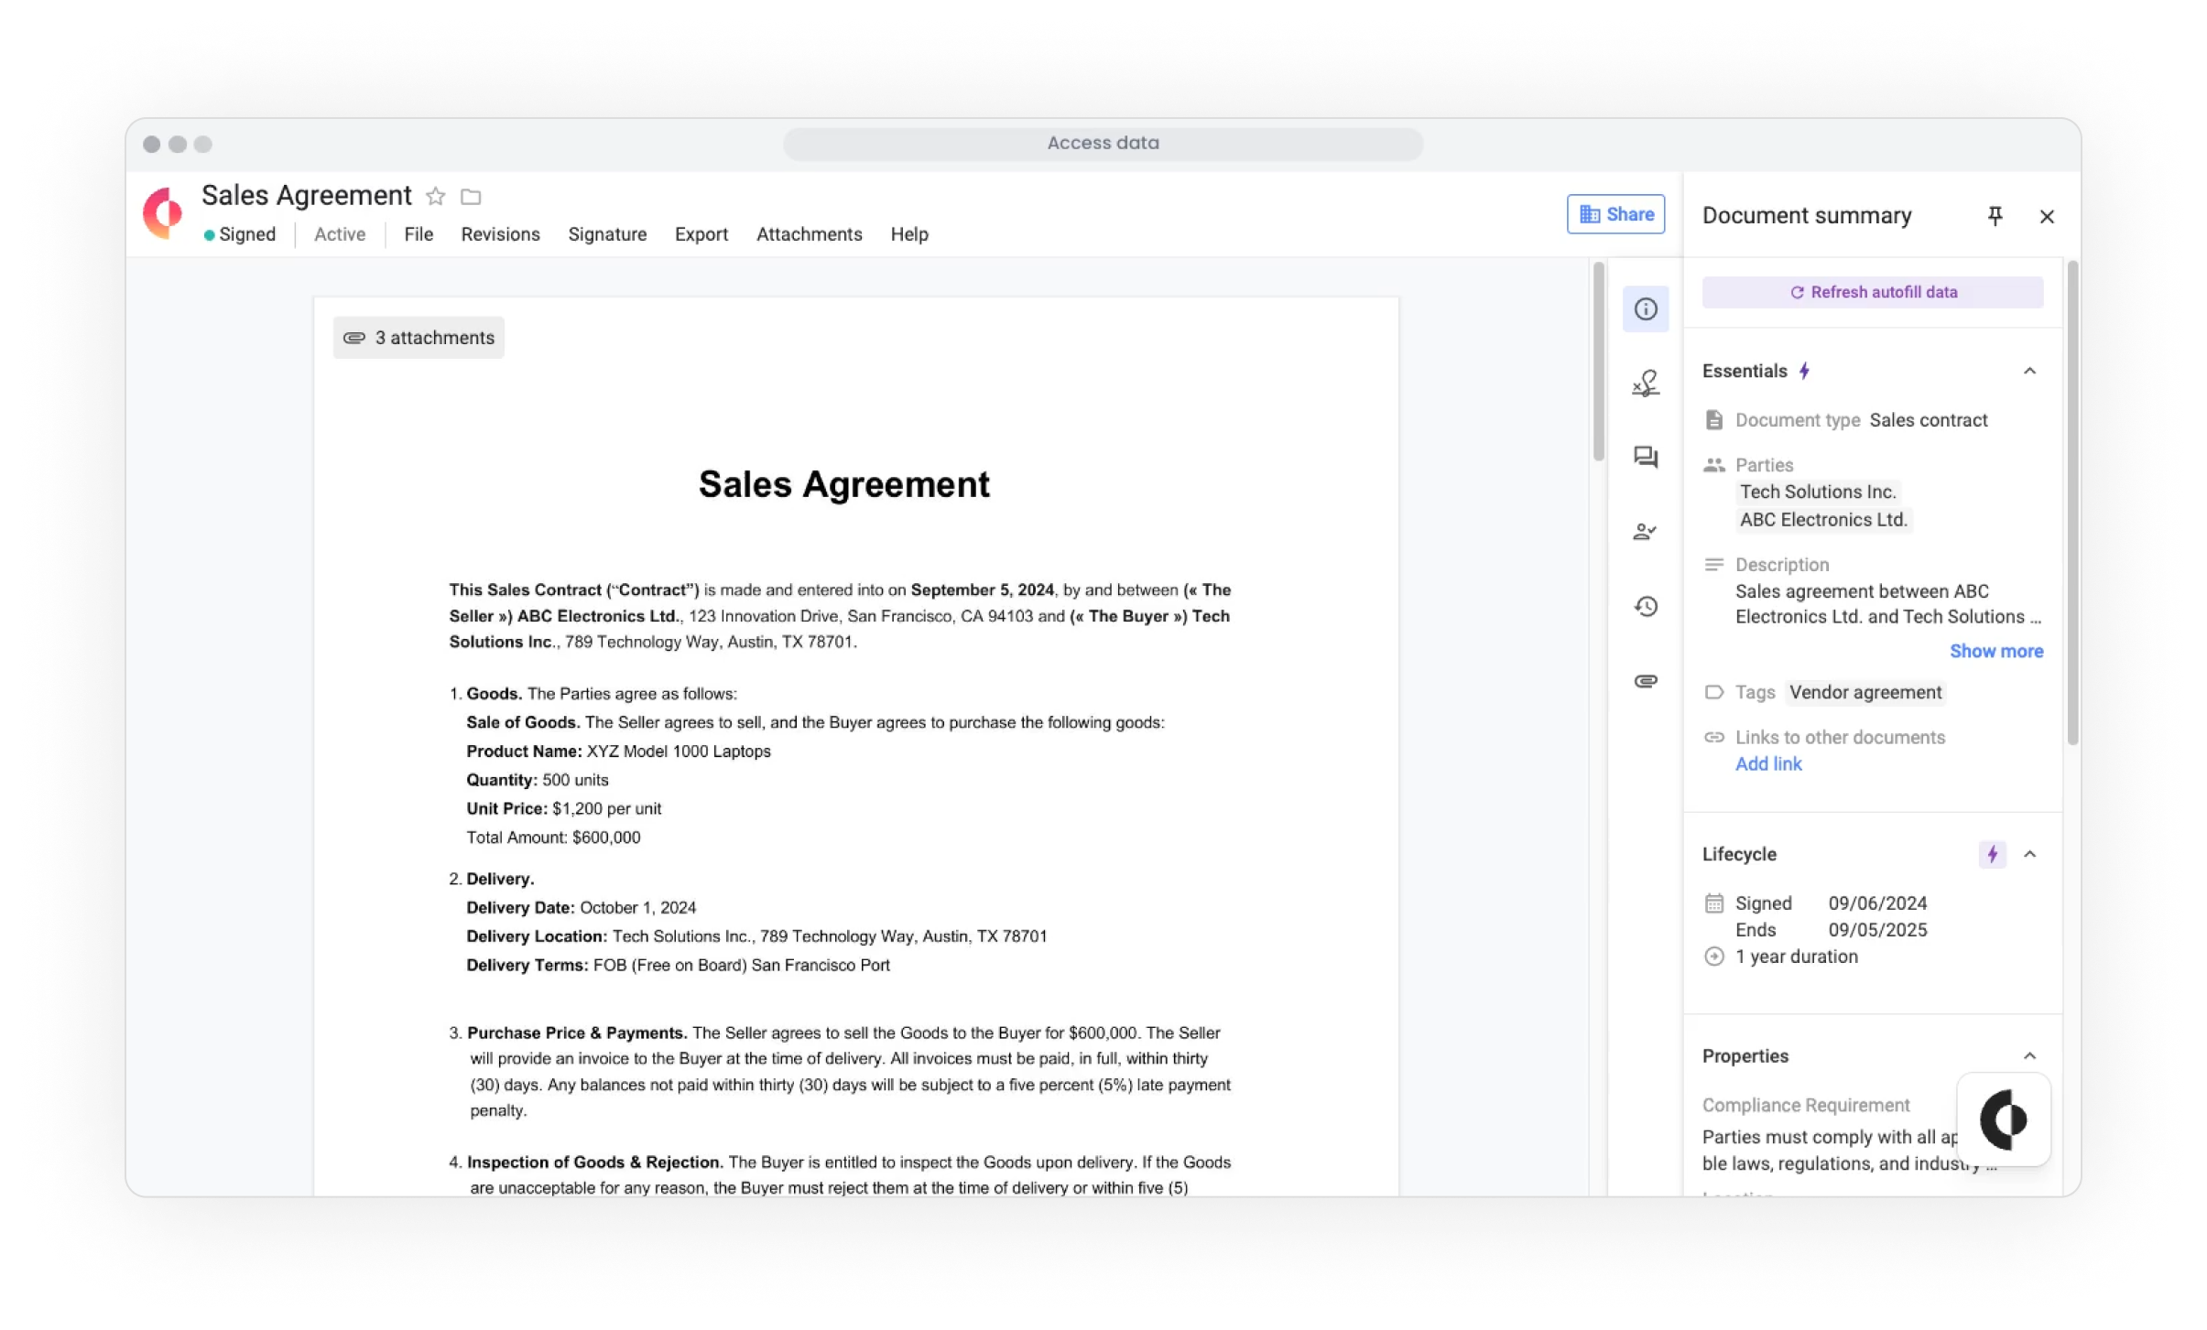Open the Export menu
Screen dimensions: 2207x1330
point(701,234)
